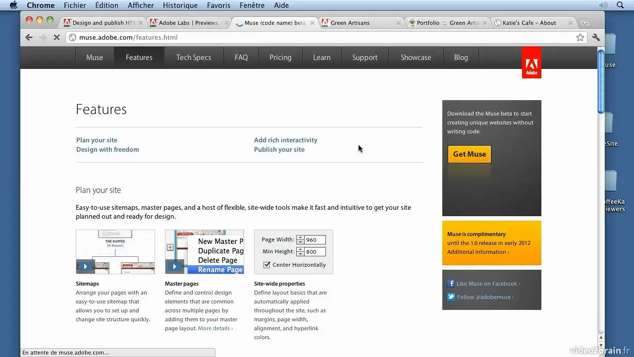Open Spotlight search magnifier icon
The height and width of the screenshot is (357, 634).
coord(620,5)
